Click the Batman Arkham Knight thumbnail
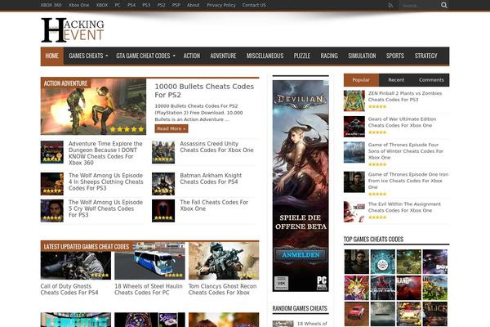Viewport: 490px width, 327px height. click(x=163, y=184)
